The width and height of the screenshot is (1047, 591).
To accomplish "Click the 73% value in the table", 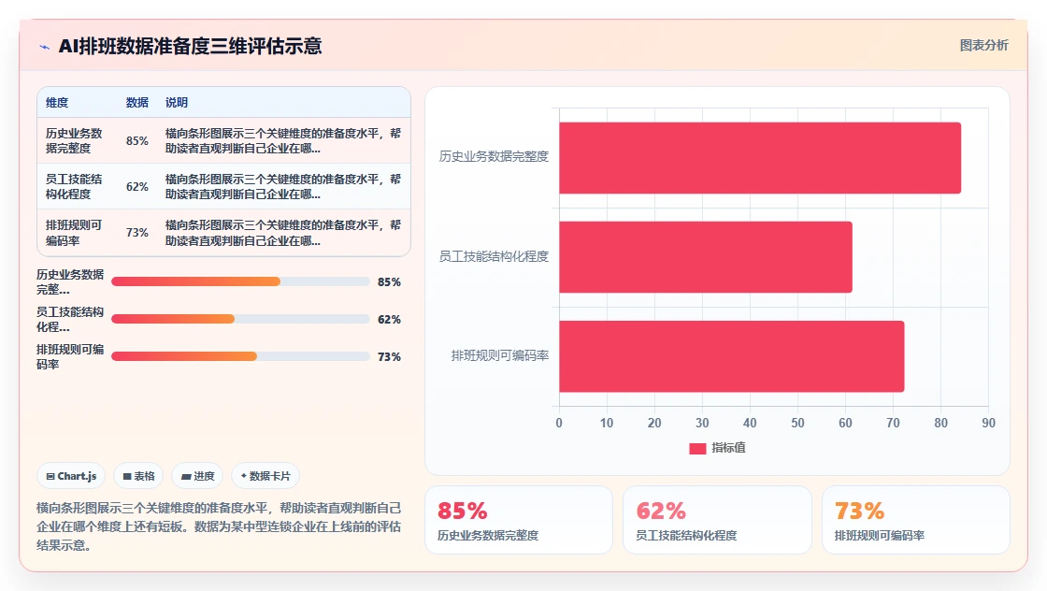I will pos(136,233).
